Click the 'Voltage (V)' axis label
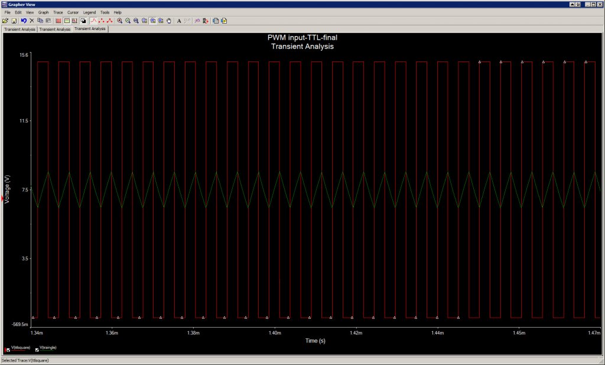Viewport: 605px width, 365px height. tap(7, 190)
